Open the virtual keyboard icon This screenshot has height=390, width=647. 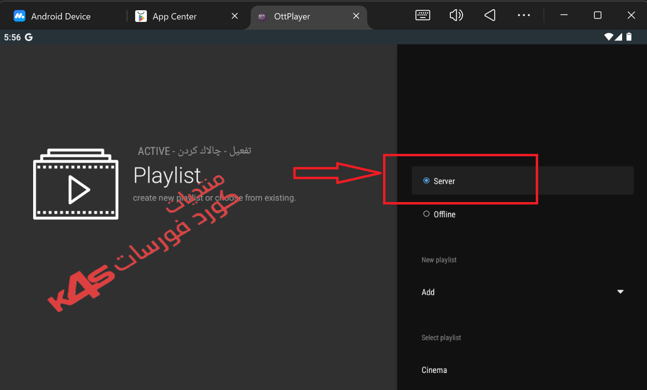423,16
